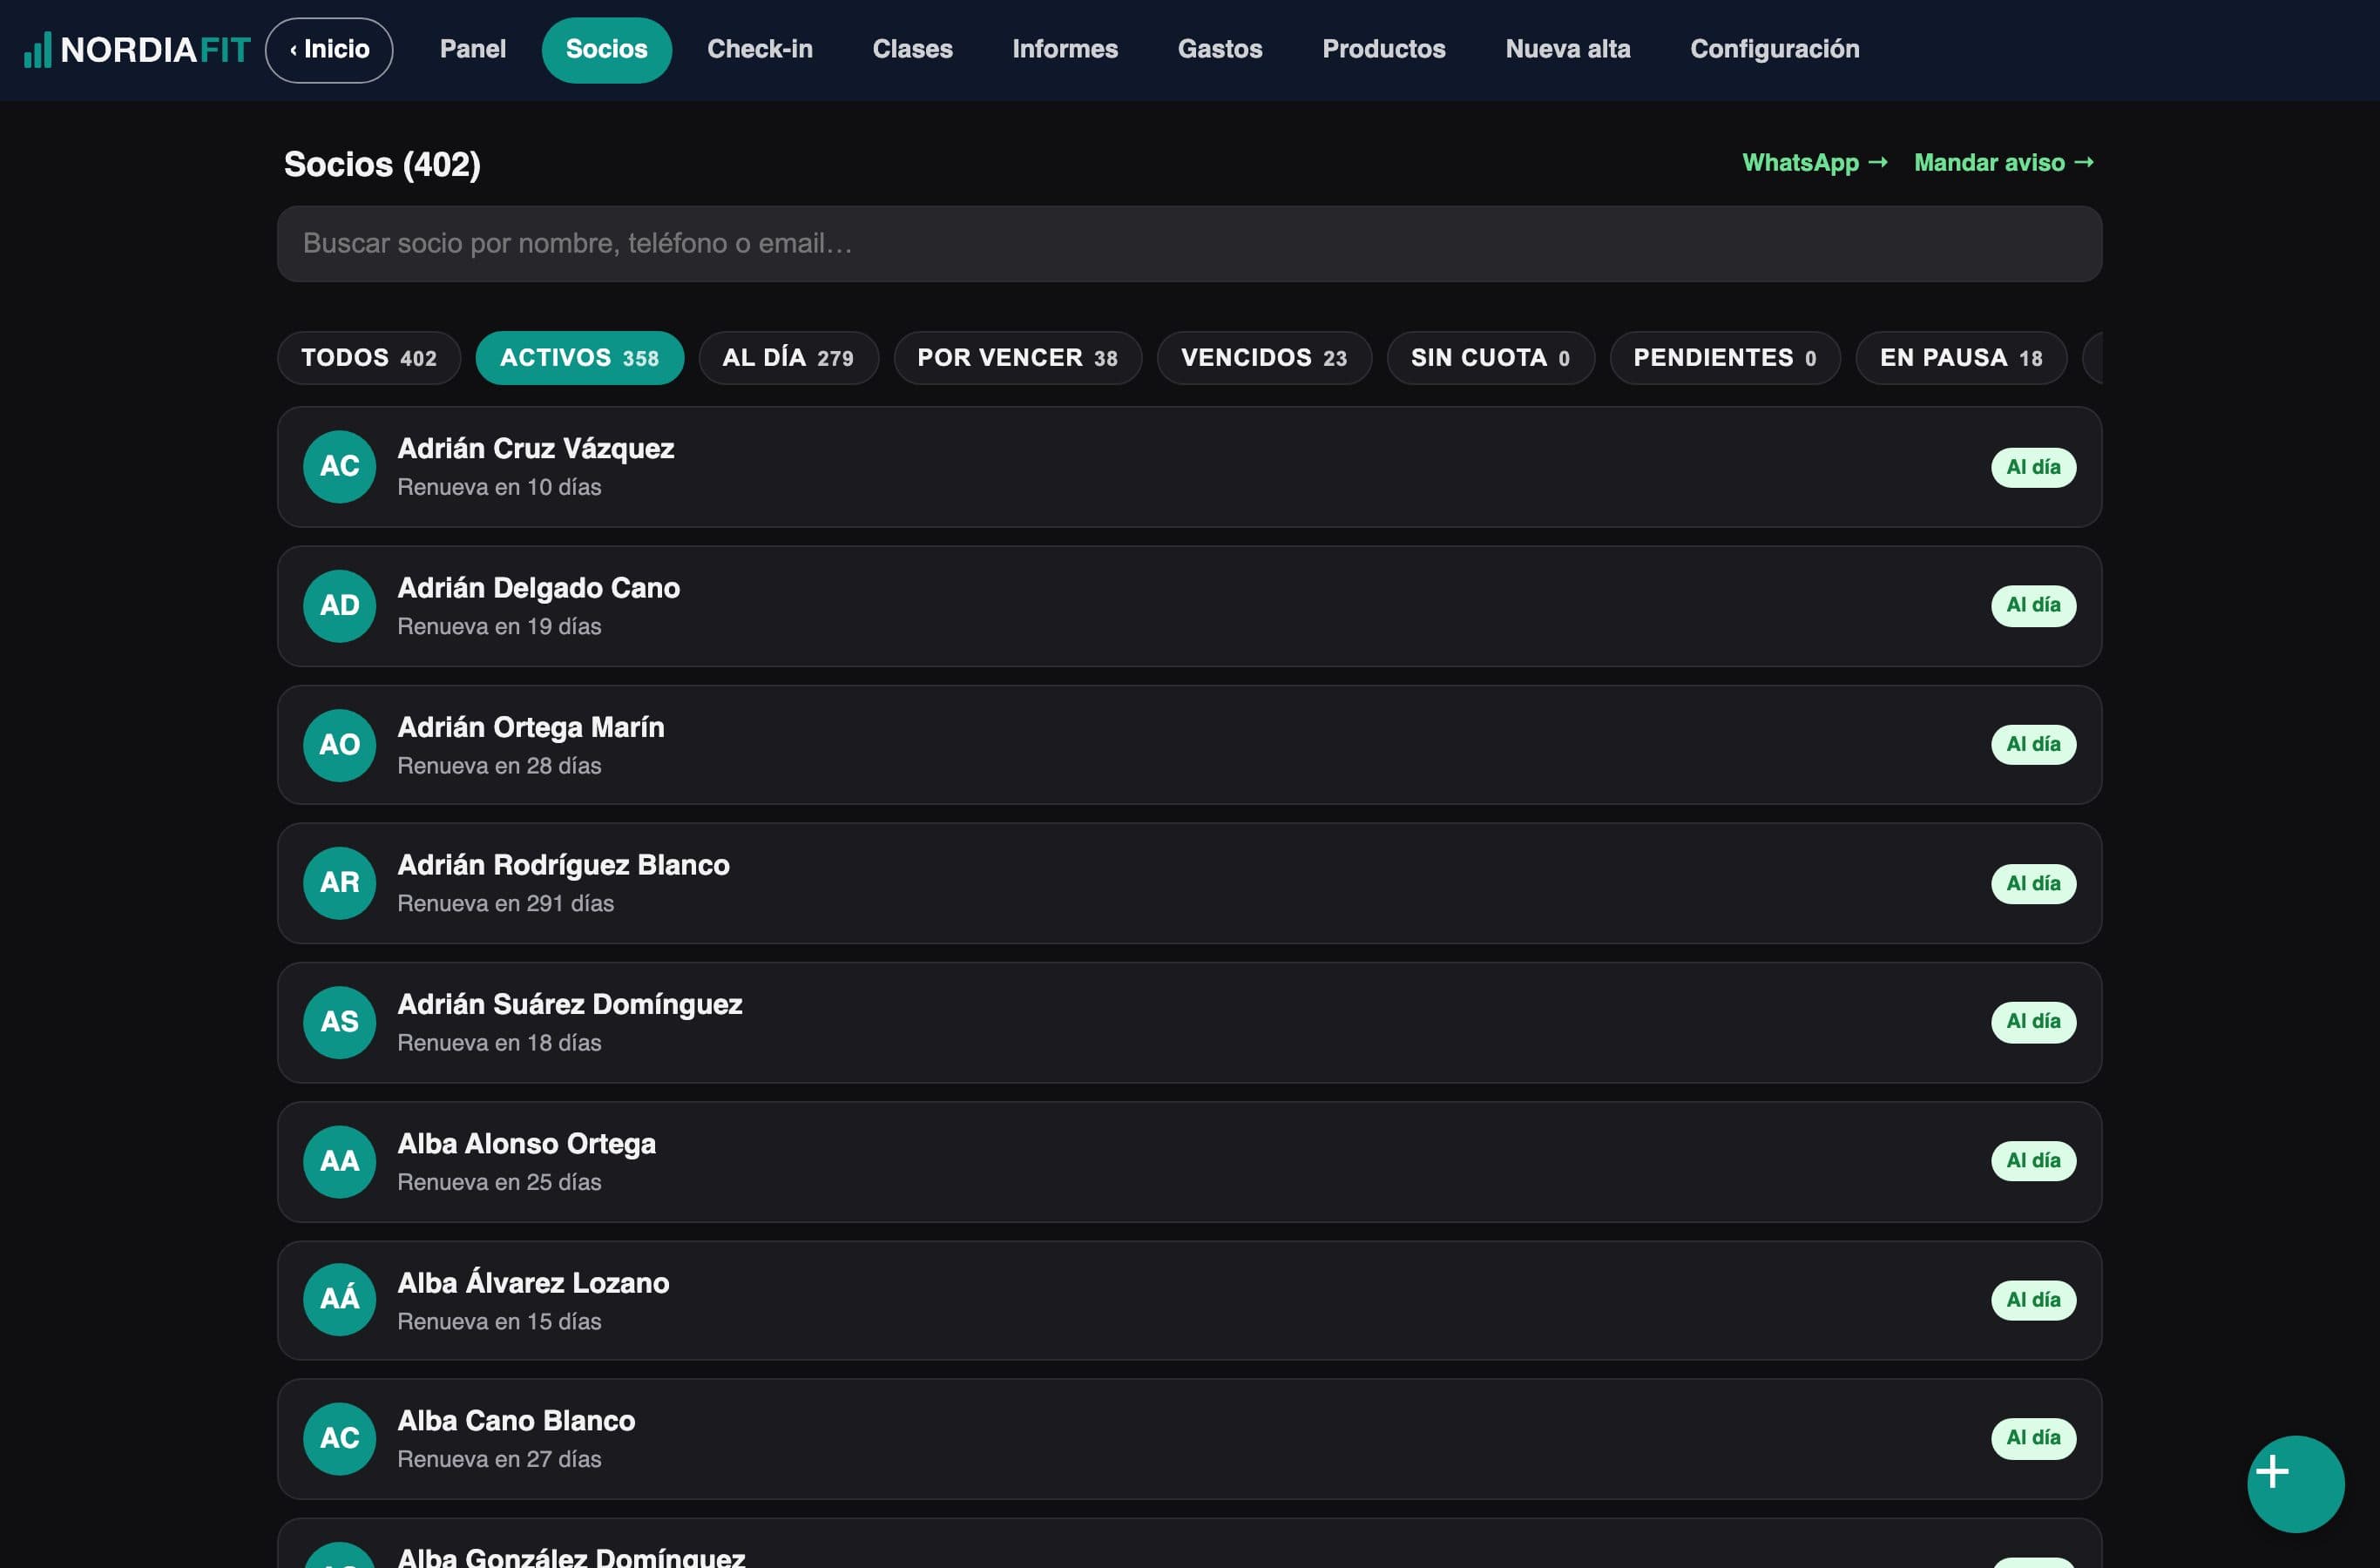Open the AS avatar of Adrián Suárez Domínguez
2380x1568 pixels.
click(x=339, y=1022)
